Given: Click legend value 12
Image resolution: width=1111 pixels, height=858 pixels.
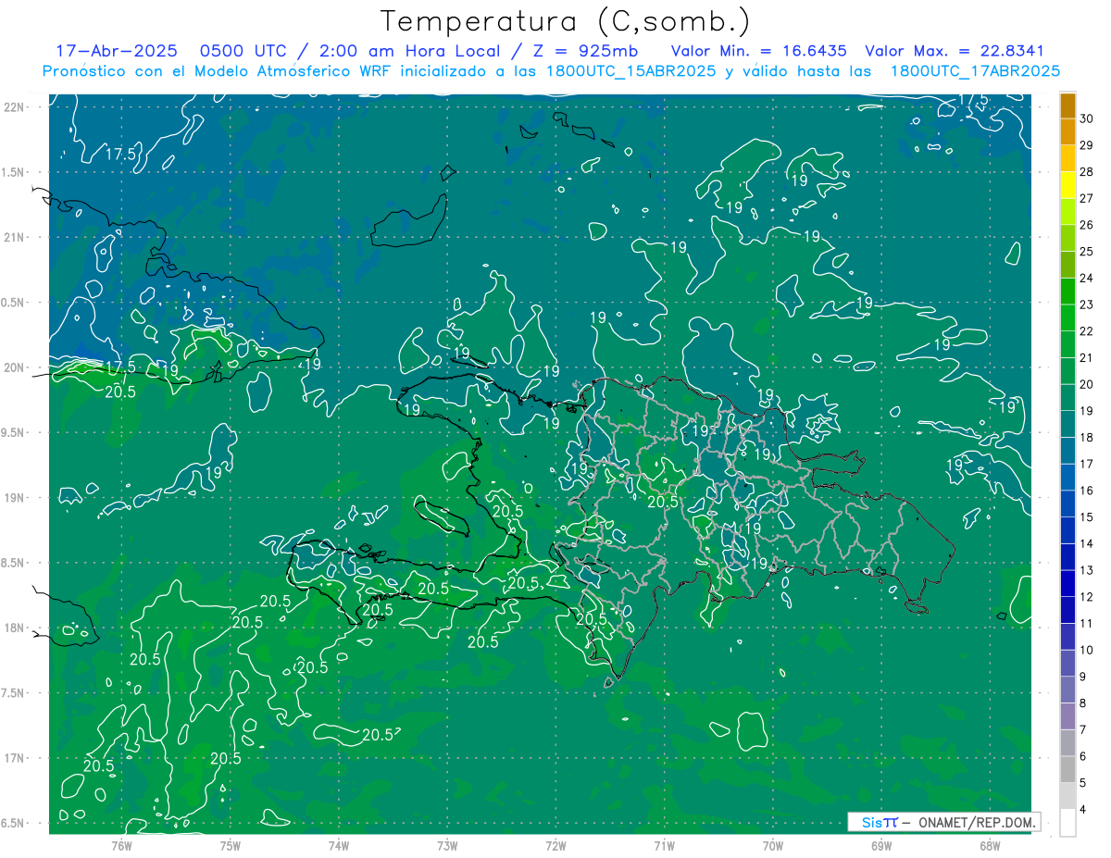Looking at the screenshot, I should 1087,596.
